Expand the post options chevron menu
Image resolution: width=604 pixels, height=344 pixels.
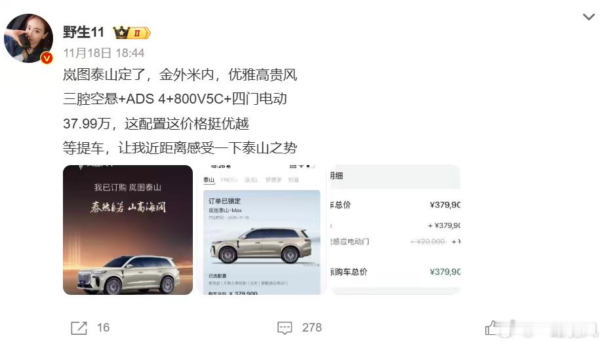click(x=588, y=17)
